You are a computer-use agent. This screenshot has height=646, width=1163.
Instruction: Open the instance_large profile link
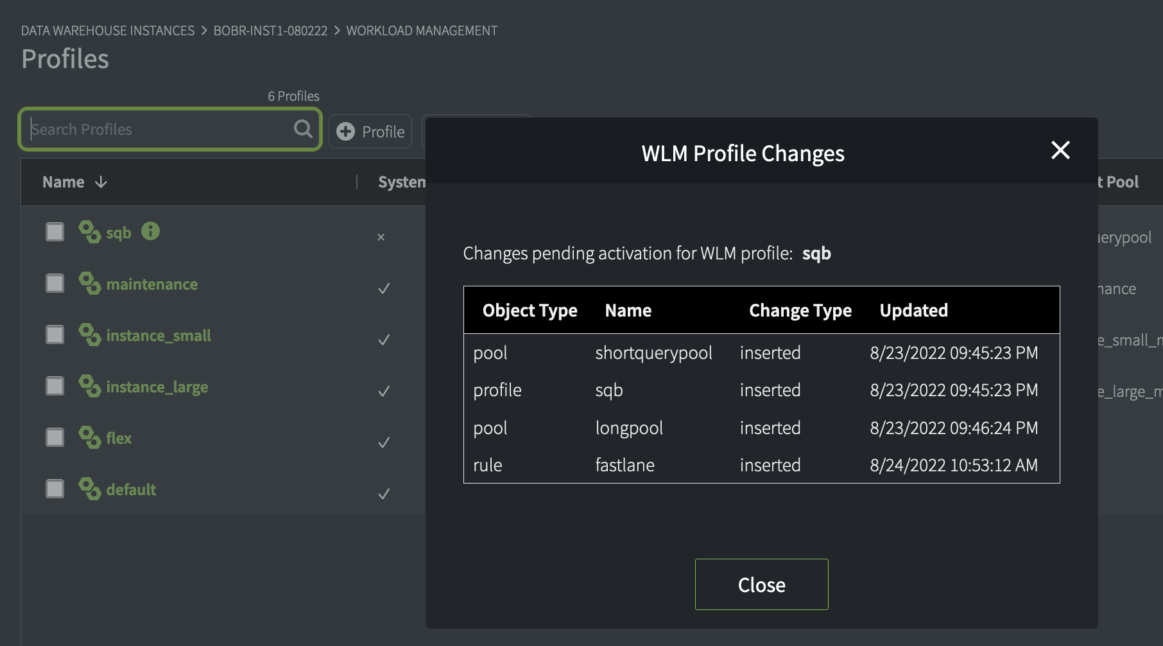click(157, 387)
